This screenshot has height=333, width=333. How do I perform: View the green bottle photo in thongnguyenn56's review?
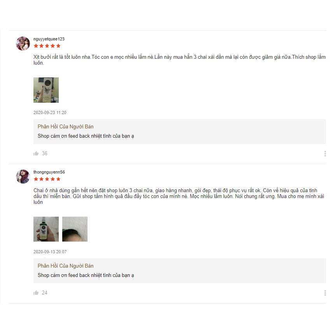46,229
